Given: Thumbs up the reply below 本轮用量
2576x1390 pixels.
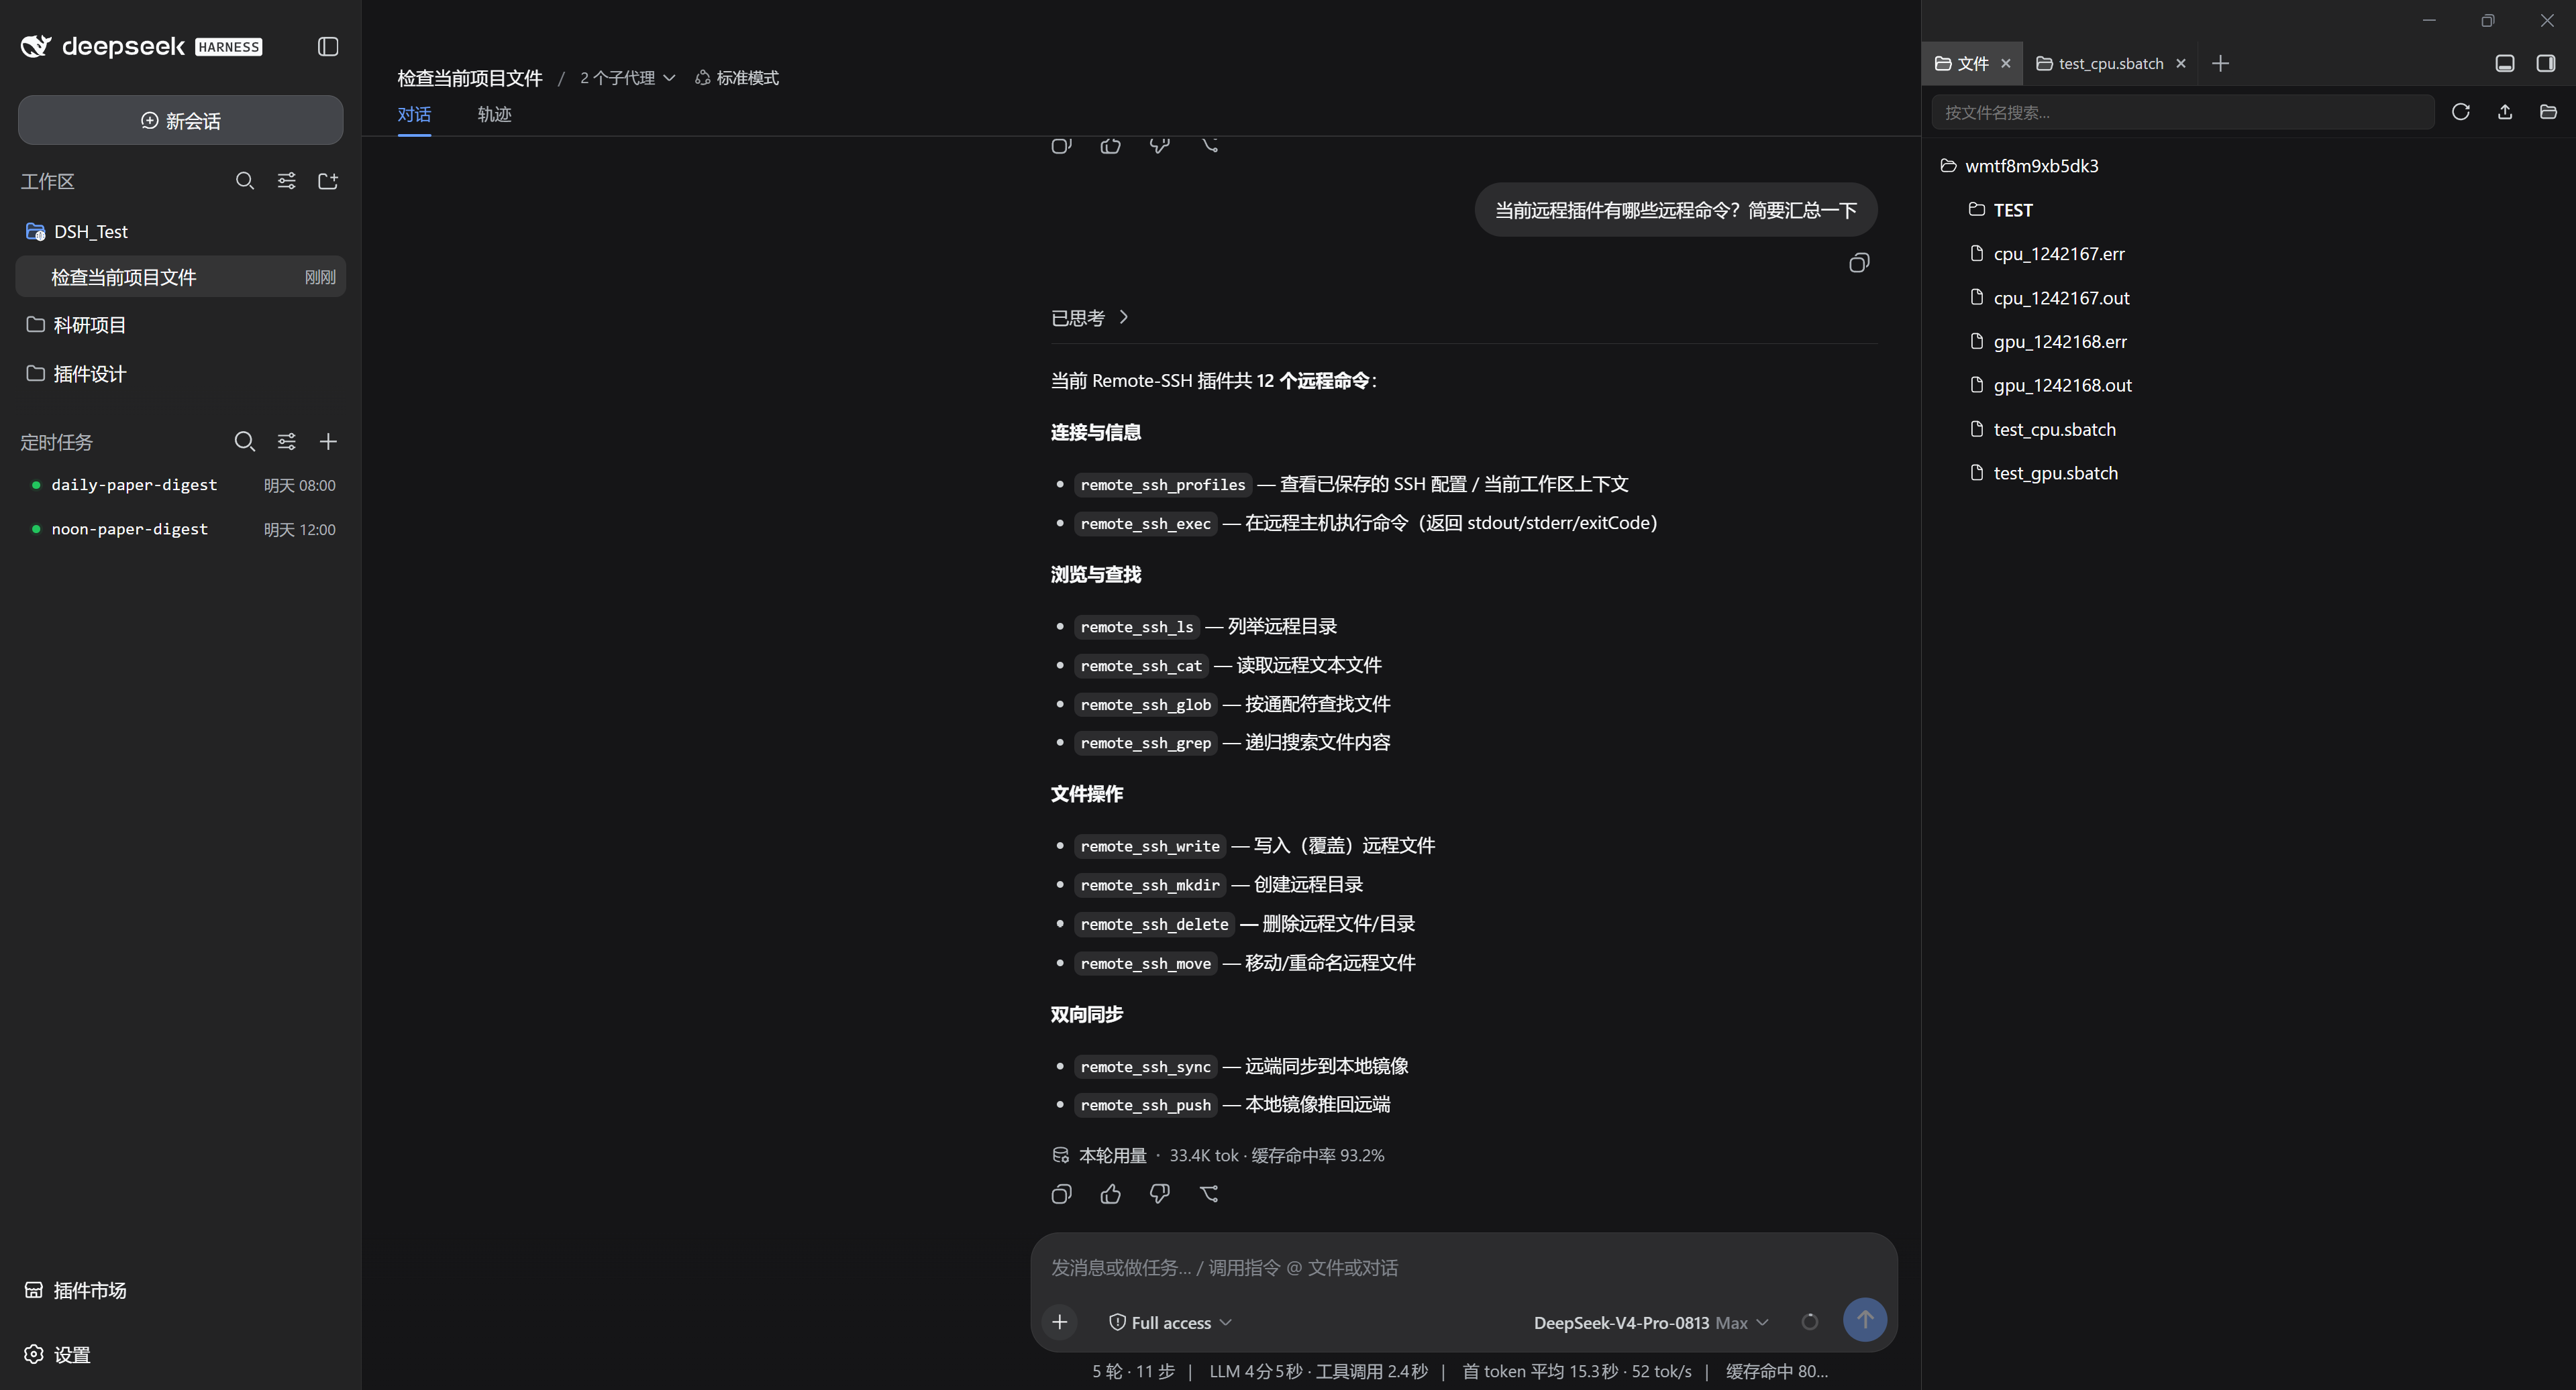Looking at the screenshot, I should coord(1110,1194).
